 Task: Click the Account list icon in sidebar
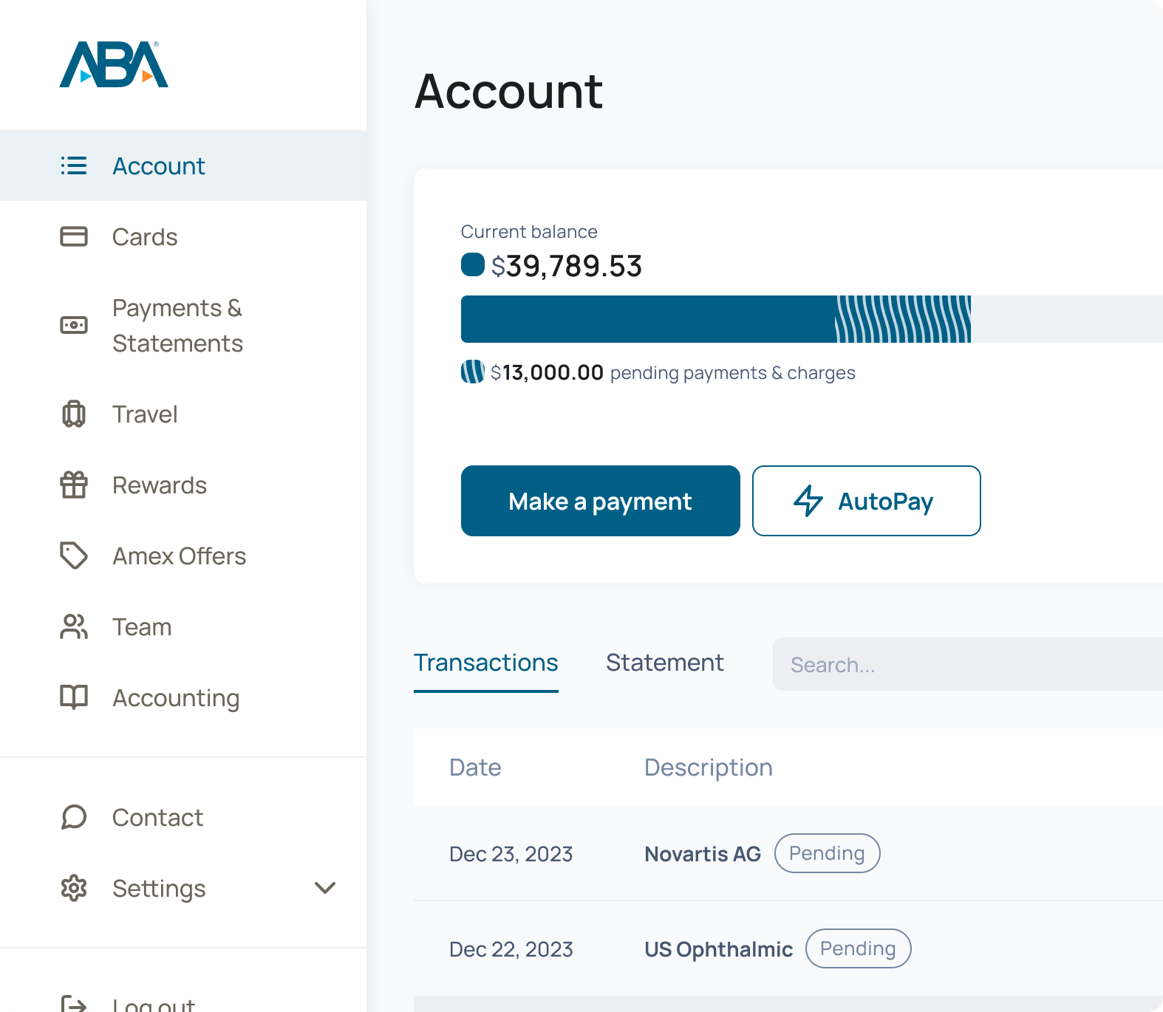pos(74,165)
